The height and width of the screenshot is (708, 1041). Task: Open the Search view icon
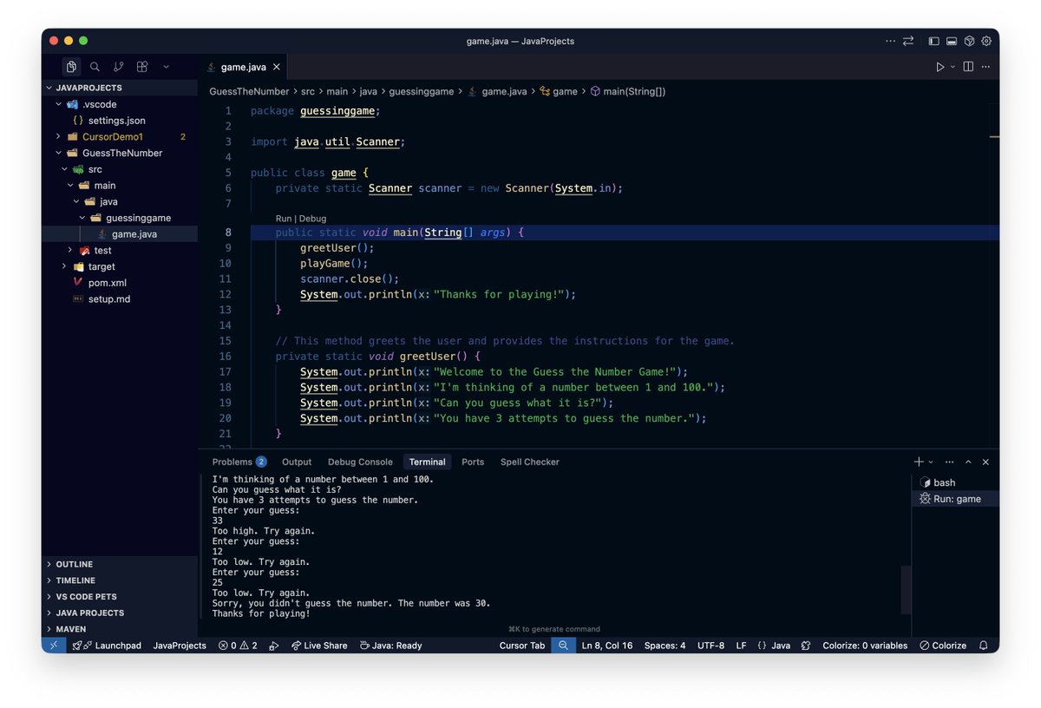95,67
